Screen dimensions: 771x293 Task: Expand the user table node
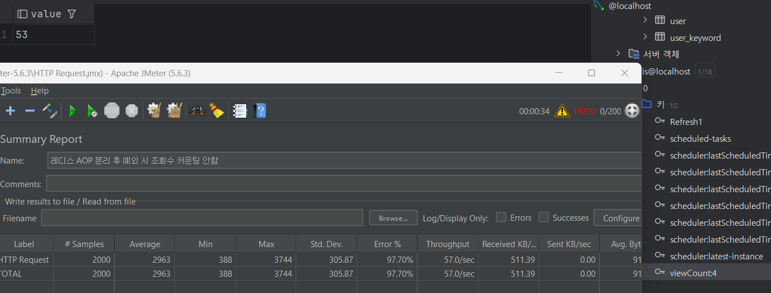click(x=645, y=20)
